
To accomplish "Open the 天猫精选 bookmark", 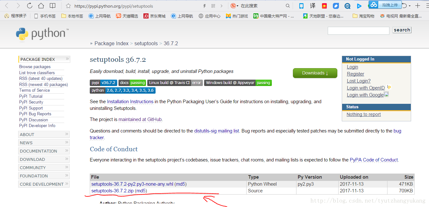I will pos(127,16).
